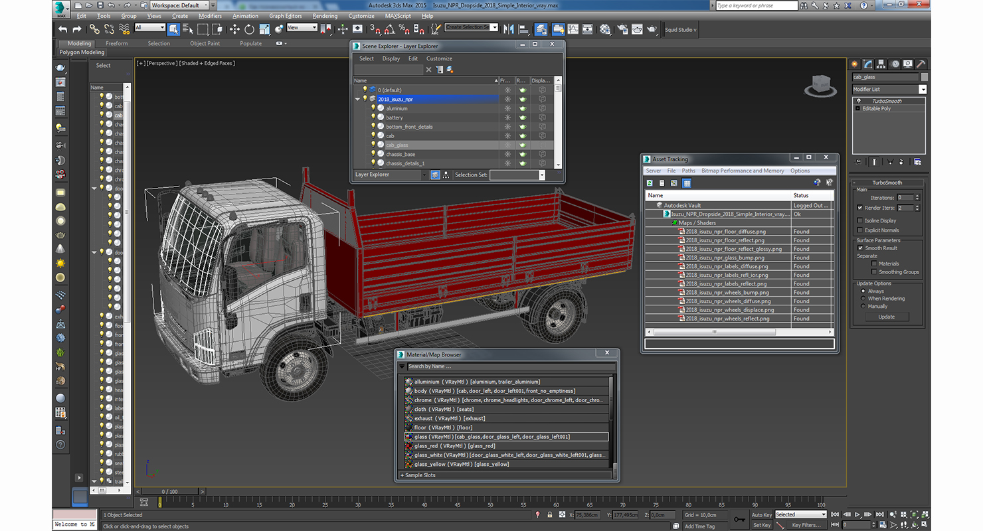The image size is (983, 531).
Task: Click the Update button
Action: 887,317
